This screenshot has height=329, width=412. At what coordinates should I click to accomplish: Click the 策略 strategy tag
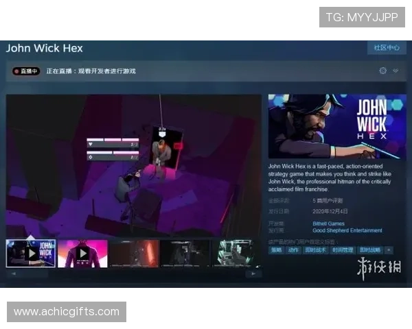[x=276, y=250]
